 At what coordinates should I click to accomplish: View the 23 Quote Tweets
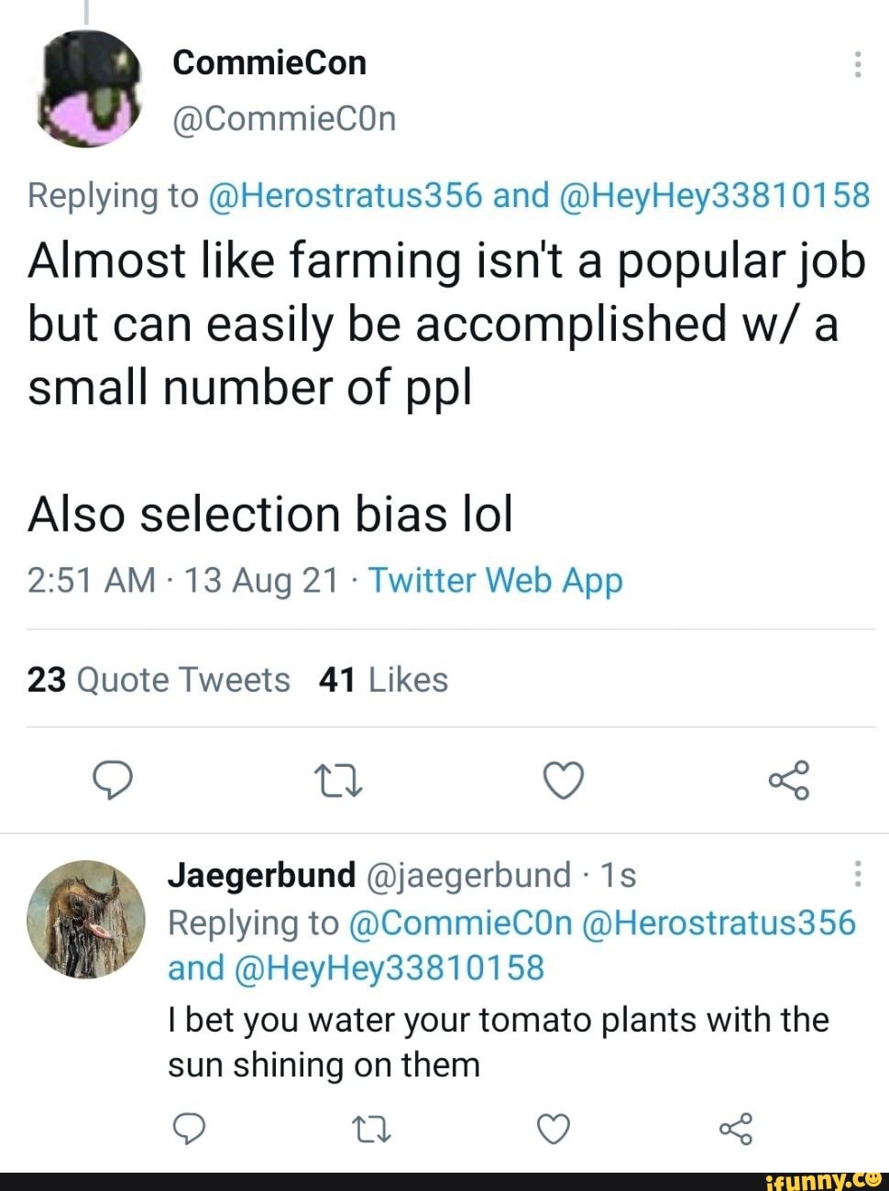[x=159, y=680]
